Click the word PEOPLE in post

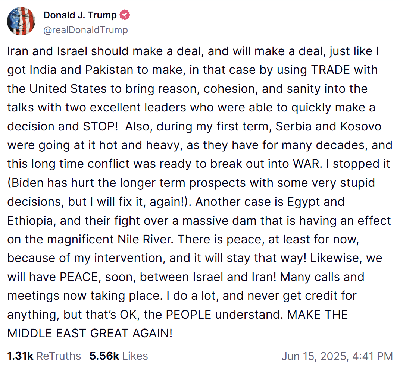(x=188, y=315)
